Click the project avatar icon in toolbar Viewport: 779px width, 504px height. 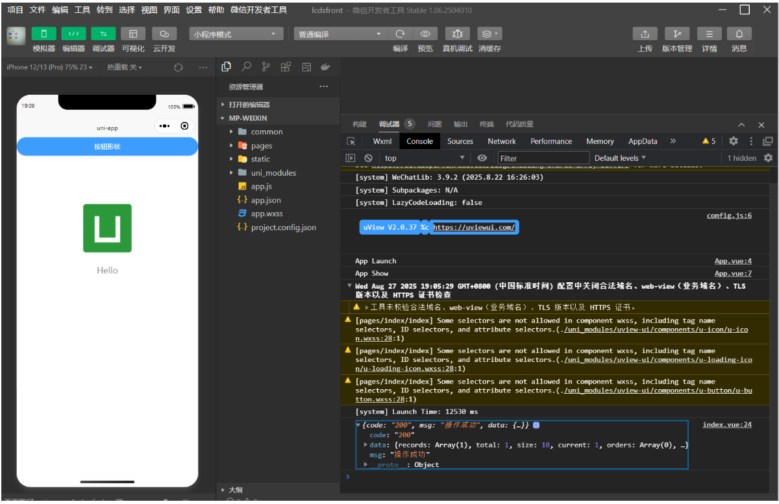pyautogui.click(x=16, y=36)
